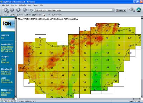The height and width of the screenshot is (103, 143).
Task: Click the map's horizontal scrollbar right arrow
Action: pos(140,99)
